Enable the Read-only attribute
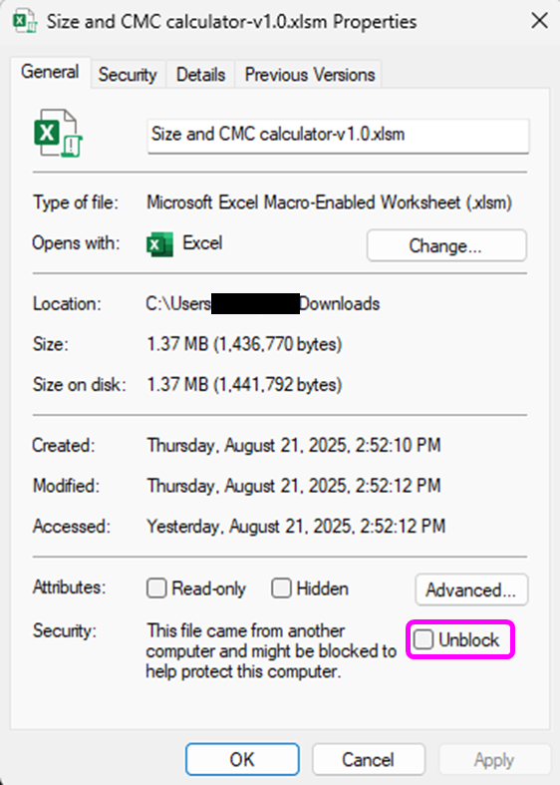The height and width of the screenshot is (785, 560). (156, 589)
